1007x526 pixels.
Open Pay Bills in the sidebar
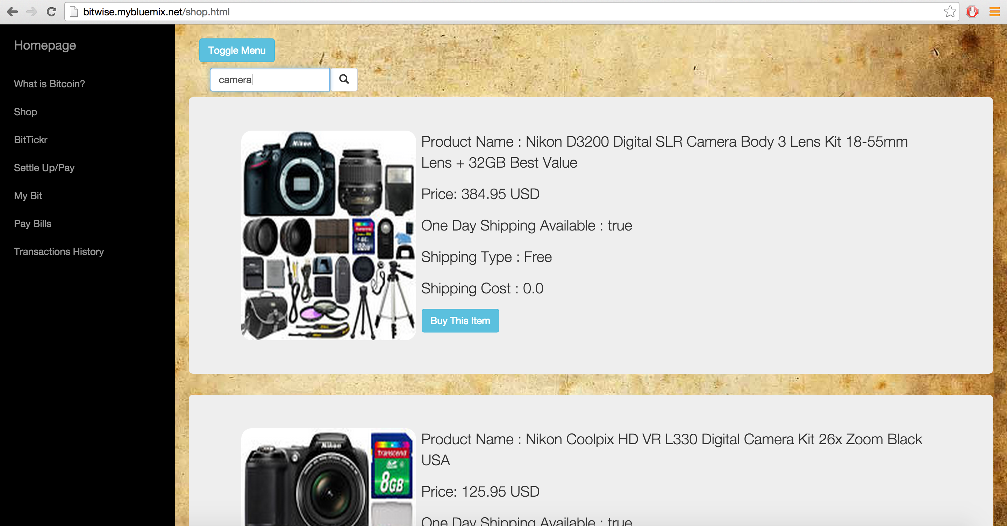[x=33, y=224]
